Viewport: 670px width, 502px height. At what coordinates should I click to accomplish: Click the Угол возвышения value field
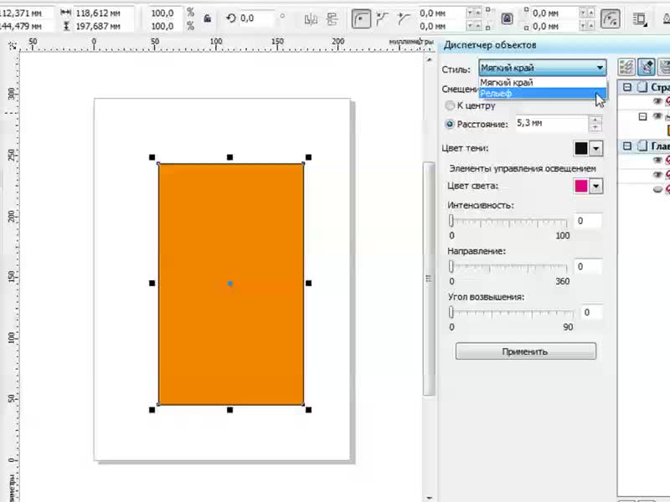point(591,312)
